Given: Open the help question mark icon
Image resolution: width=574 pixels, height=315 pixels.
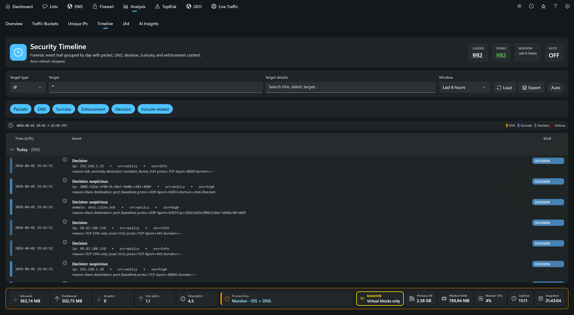Looking at the screenshot, I should click(x=555, y=6).
